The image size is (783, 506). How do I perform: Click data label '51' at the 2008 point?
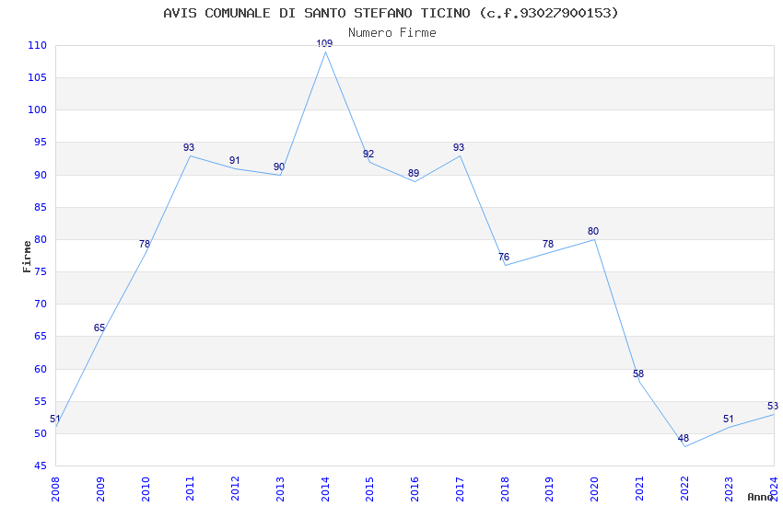point(55,419)
